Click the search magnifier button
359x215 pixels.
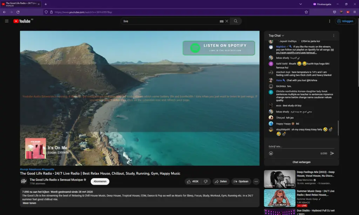pos(236,21)
